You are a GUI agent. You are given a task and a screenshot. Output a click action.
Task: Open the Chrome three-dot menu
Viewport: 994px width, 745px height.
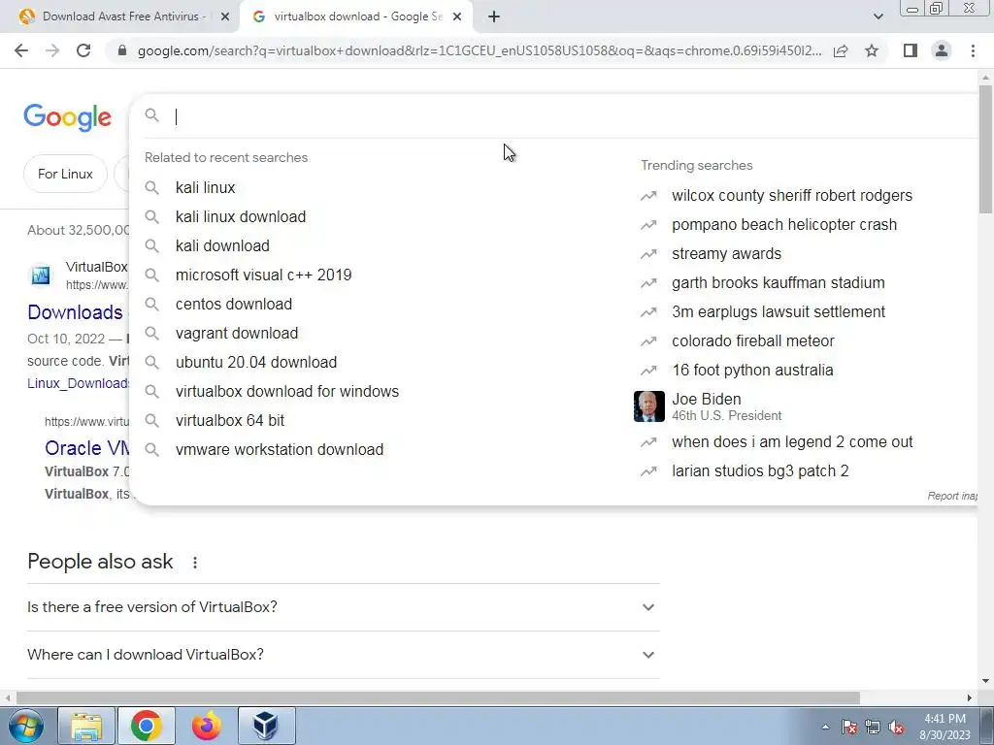973,50
